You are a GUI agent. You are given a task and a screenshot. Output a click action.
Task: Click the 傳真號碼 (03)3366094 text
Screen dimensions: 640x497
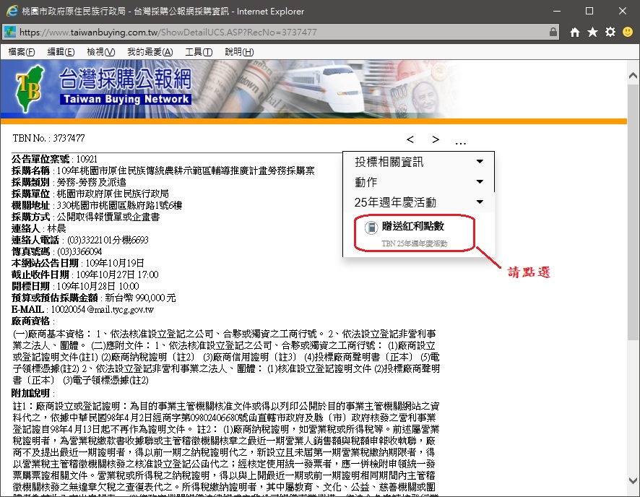tap(57, 251)
